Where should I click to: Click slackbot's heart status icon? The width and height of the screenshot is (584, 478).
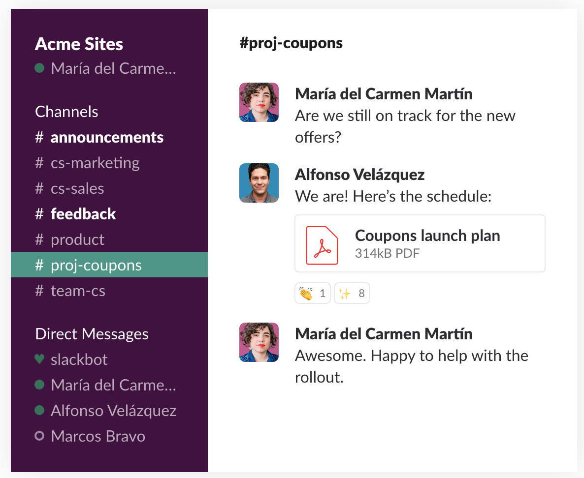tap(39, 359)
